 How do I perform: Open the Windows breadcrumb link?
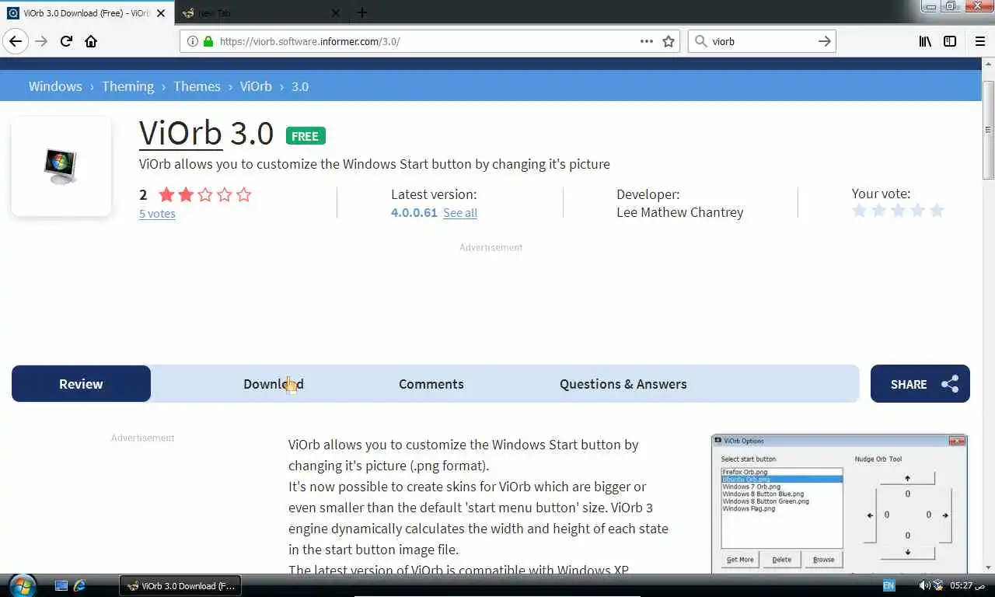[55, 86]
